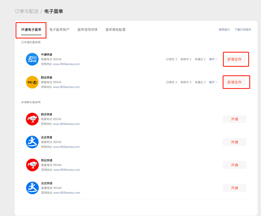Click 客服电话 95546 under yellow-logo 韵达快递
Image resolution: width=261 pixels, height=216 pixels.
click(x=51, y=82)
